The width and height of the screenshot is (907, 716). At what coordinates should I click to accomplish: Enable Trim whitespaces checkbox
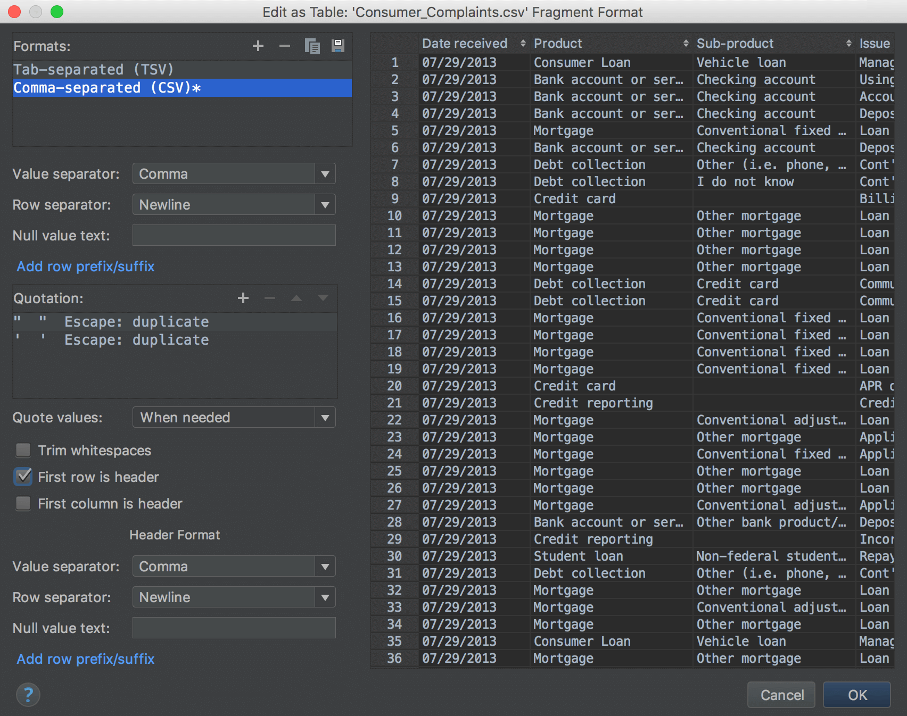tap(23, 451)
